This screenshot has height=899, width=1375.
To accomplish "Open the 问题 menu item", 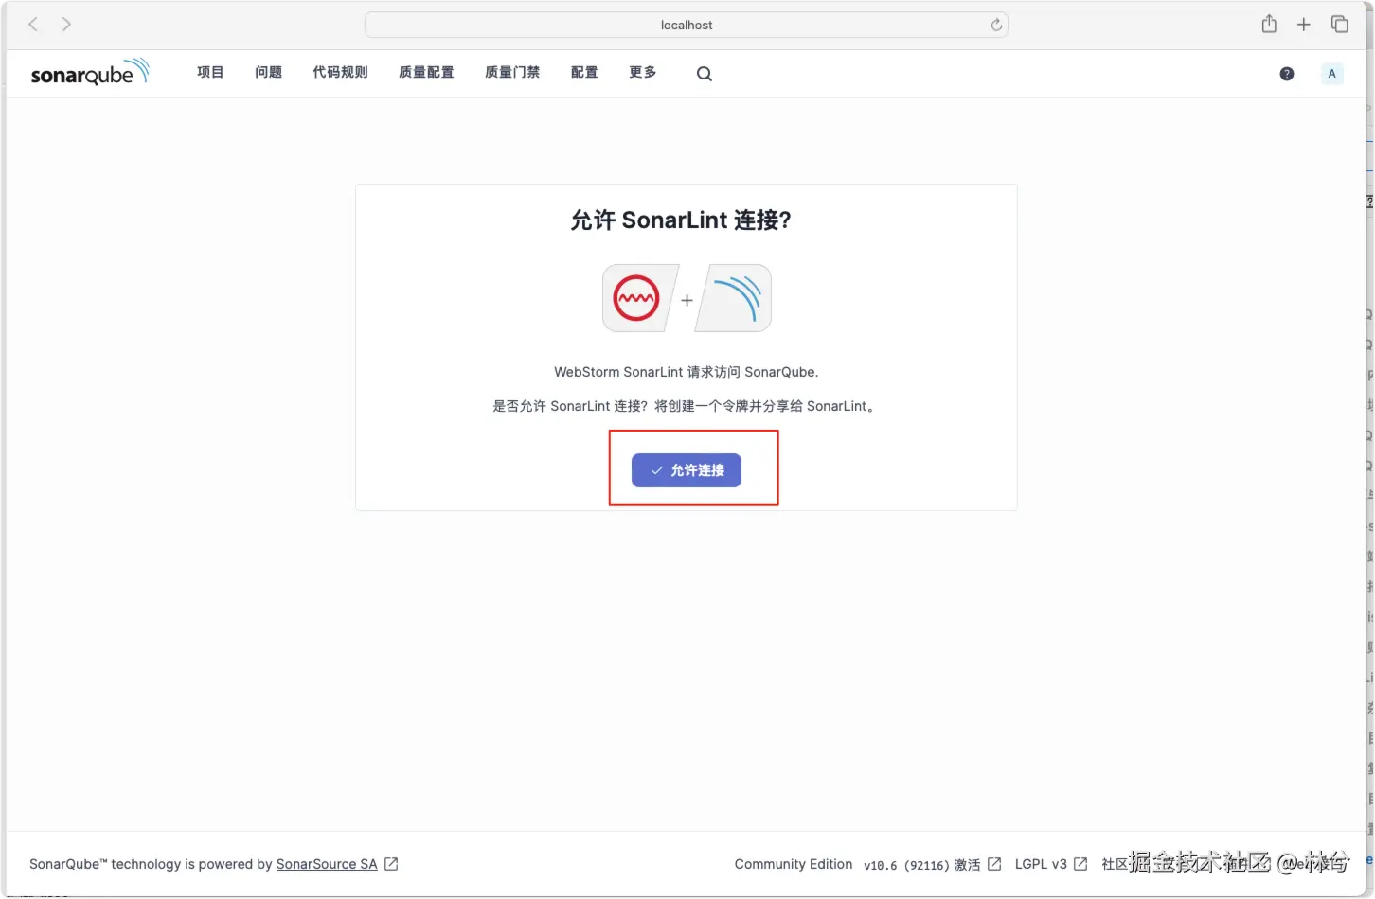I will coord(269,73).
